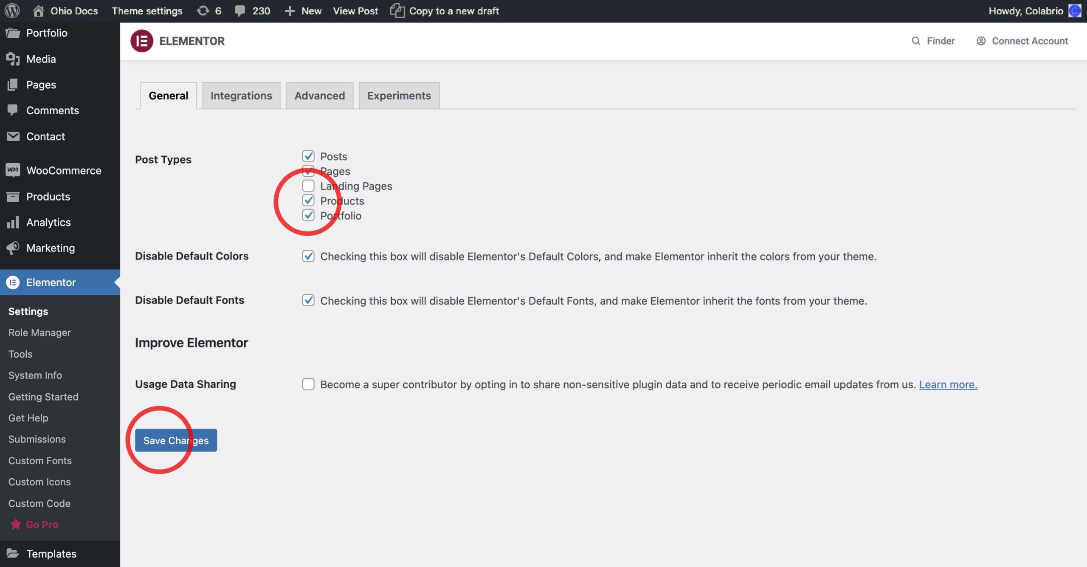
Task: Open the updates icon showing 6
Action: point(203,11)
